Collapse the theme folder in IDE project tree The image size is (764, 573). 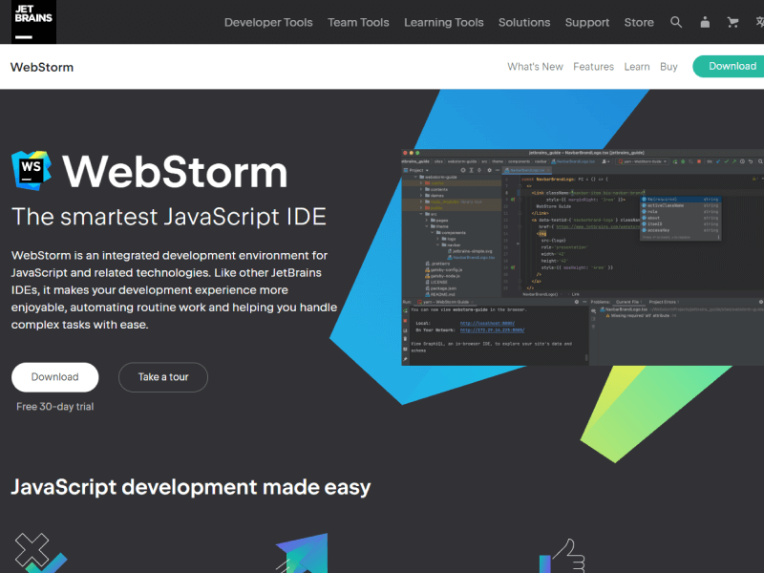[427, 226]
